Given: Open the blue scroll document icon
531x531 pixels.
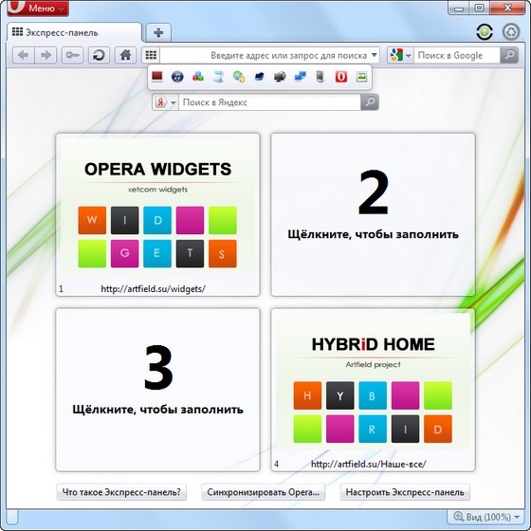Looking at the screenshot, I should pos(218,77).
